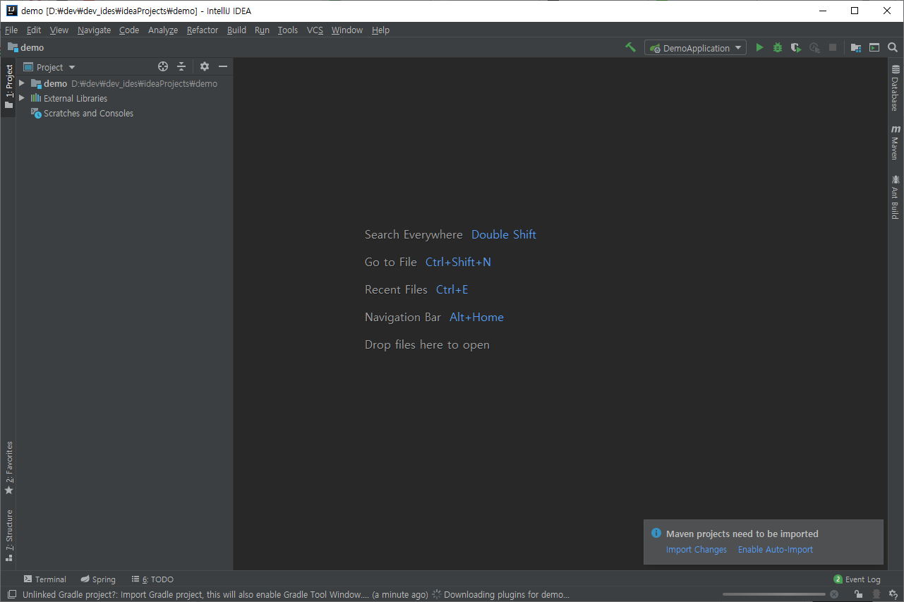904x602 pixels.
Task: Open Run Anything terminal-window icon
Action: coord(874,48)
